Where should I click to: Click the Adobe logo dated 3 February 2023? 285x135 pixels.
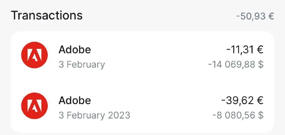coord(34,106)
